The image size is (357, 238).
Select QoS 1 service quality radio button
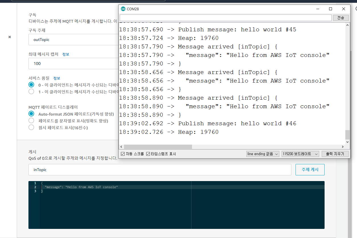31,92
